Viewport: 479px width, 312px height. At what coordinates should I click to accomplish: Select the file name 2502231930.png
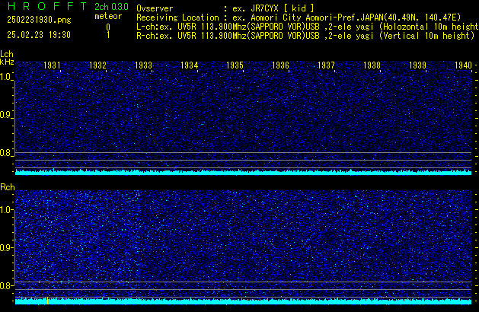click(x=39, y=20)
